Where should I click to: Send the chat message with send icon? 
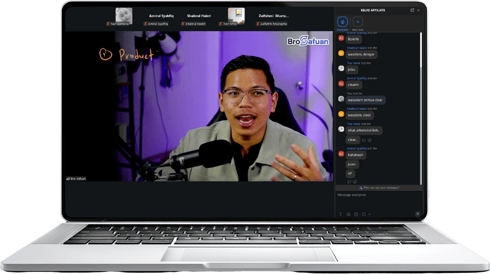point(418,214)
